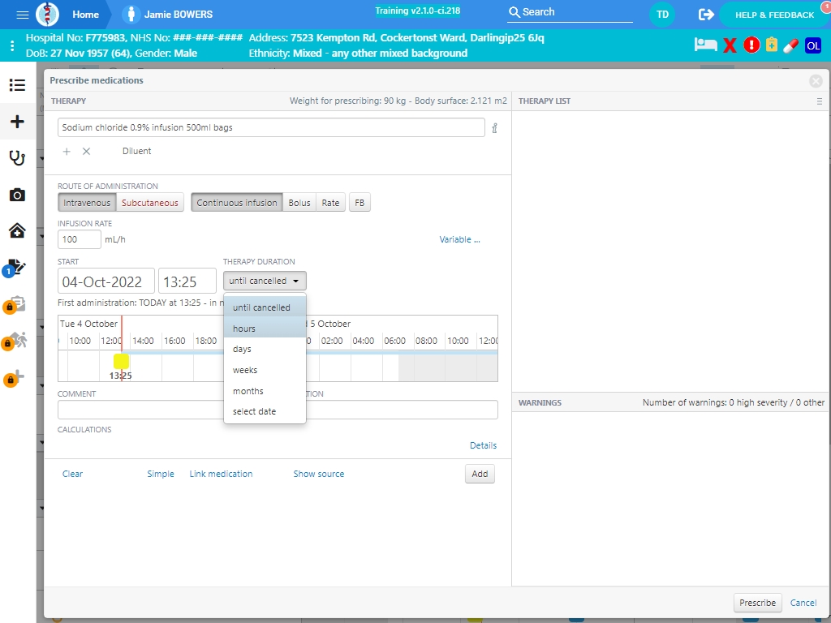Click the Diluent label
This screenshot has height=623, width=831.
(136, 151)
